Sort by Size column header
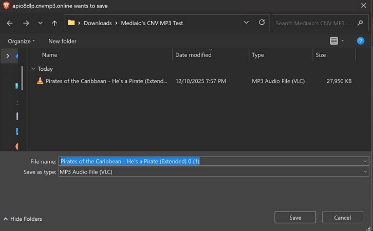The image size is (373, 231). click(x=321, y=55)
